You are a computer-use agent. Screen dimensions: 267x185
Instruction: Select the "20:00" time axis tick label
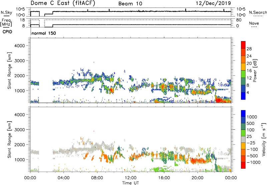197,178
